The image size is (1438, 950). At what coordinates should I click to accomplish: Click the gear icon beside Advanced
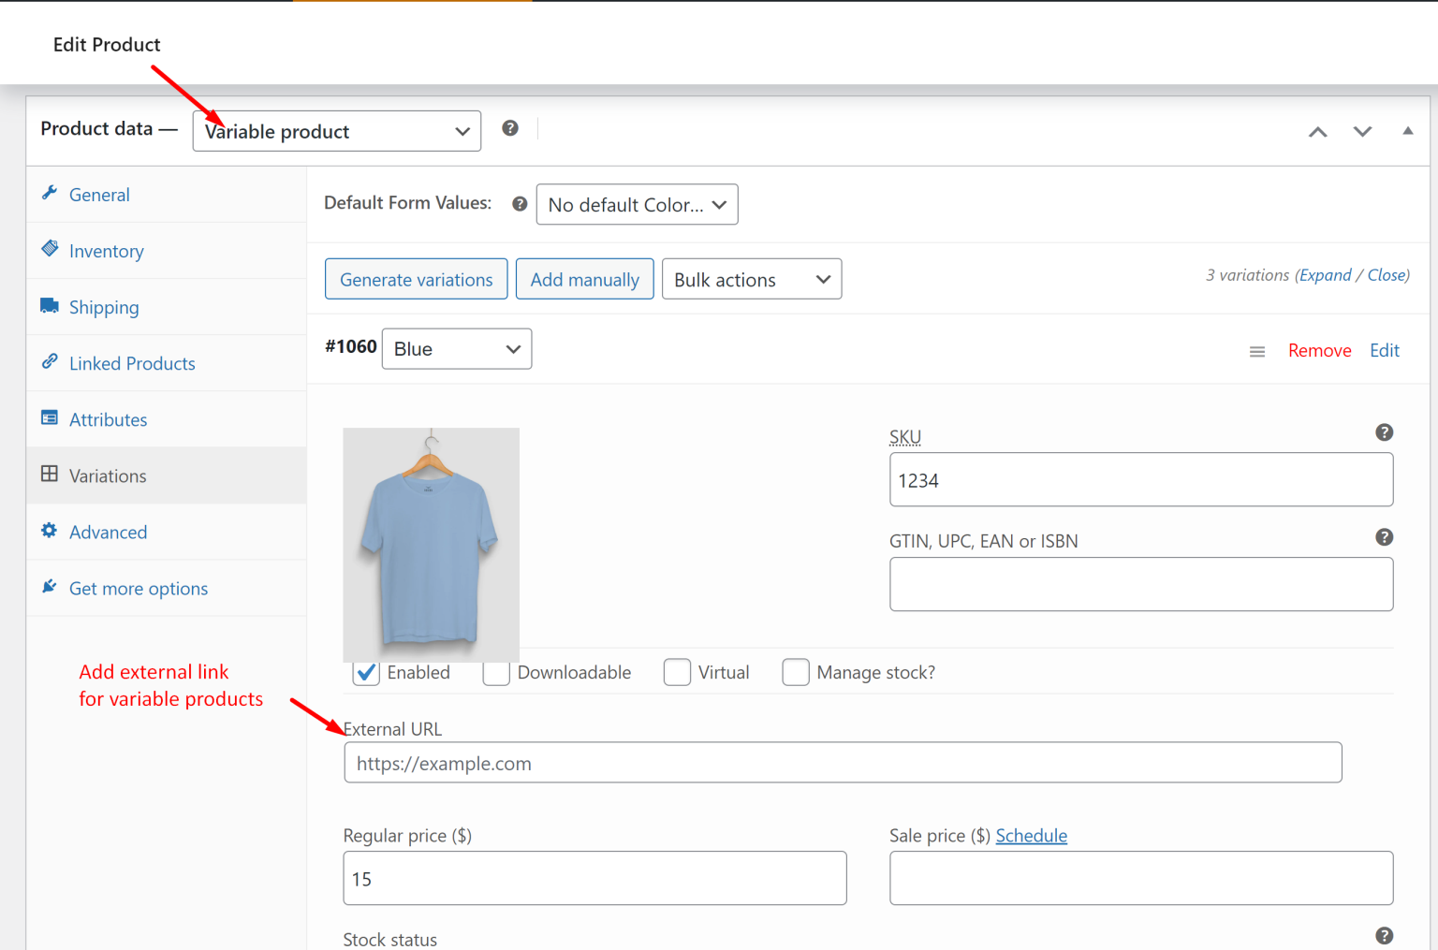point(50,531)
